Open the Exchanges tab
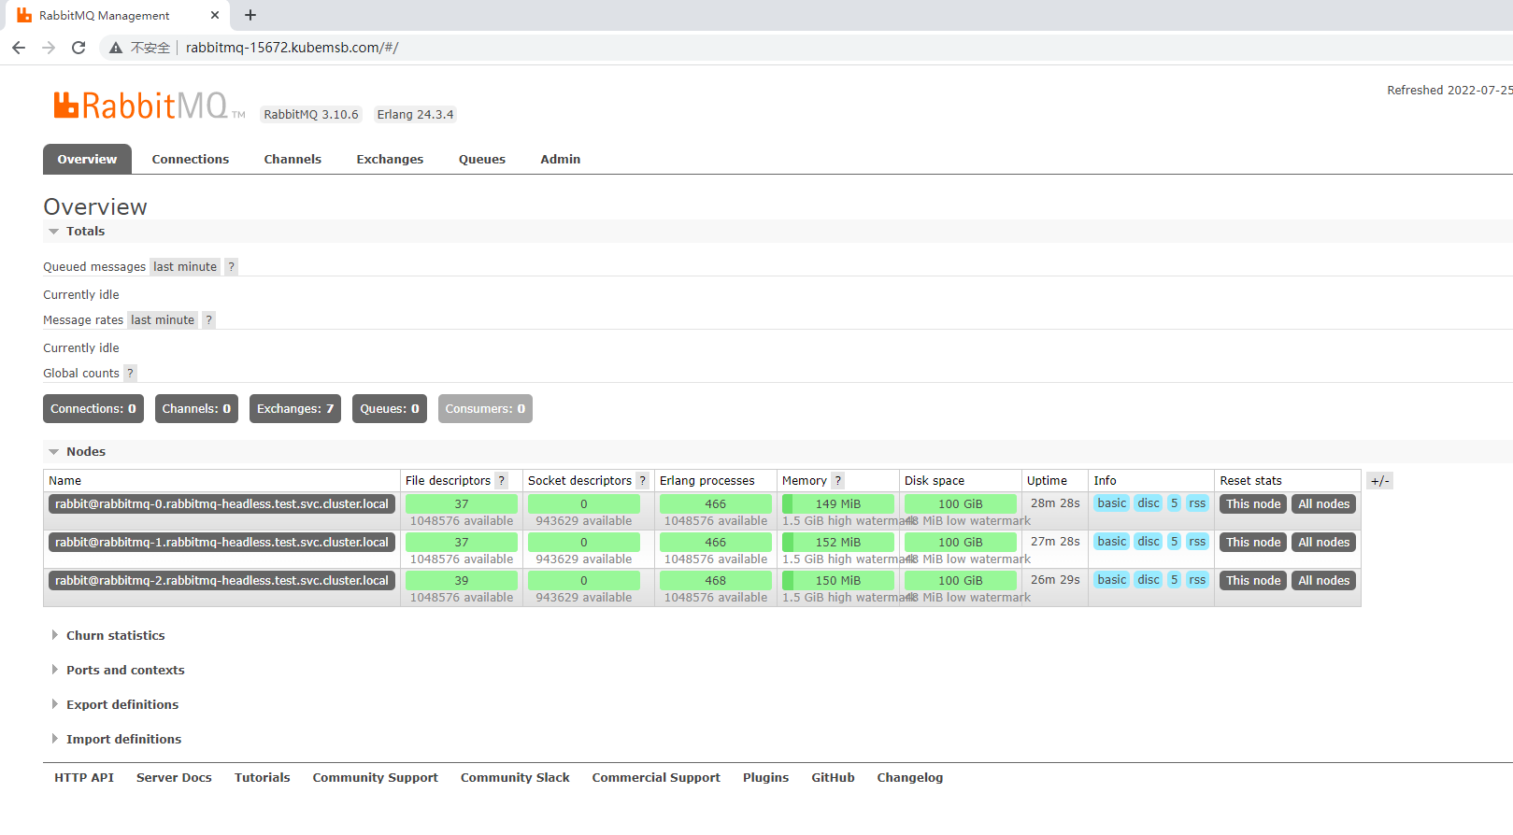 coord(390,160)
